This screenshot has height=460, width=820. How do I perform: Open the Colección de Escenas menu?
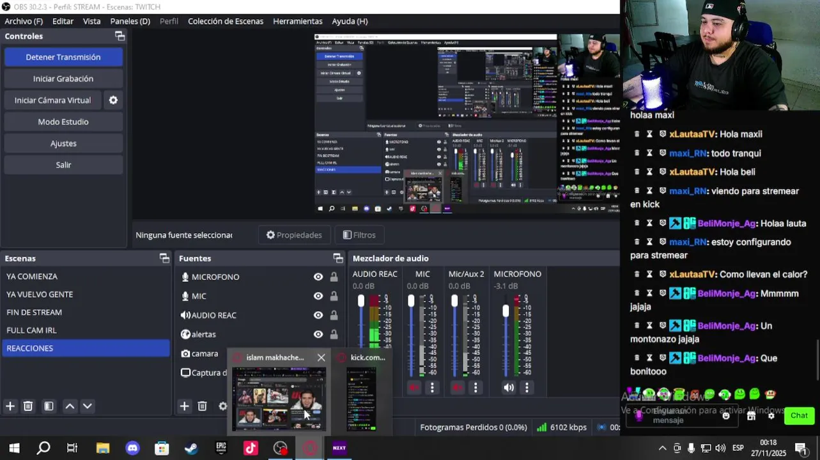click(x=226, y=21)
